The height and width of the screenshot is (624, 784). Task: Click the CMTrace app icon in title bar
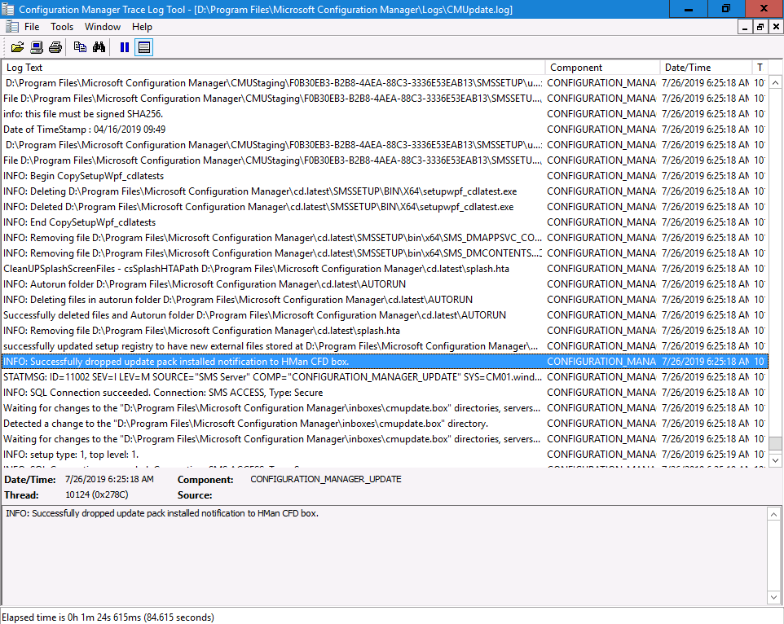(8, 9)
